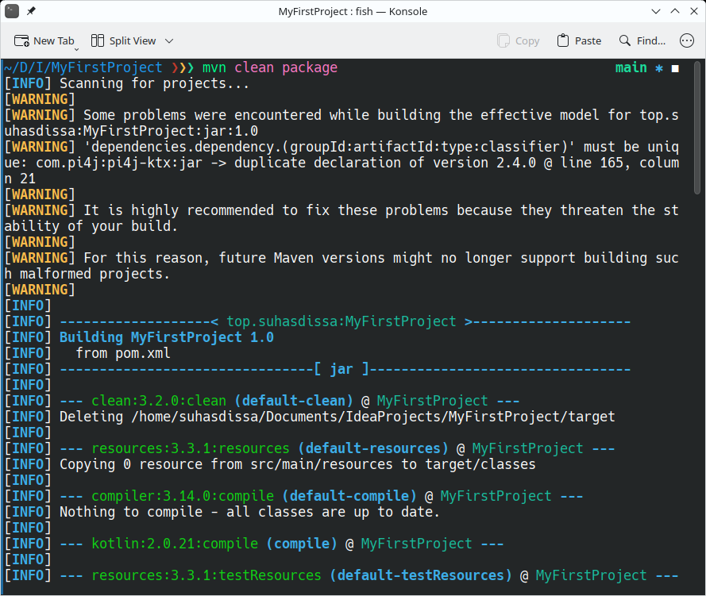This screenshot has width=706, height=596.
Task: Expand the New Tab dropdown arrow
Action: click(76, 49)
